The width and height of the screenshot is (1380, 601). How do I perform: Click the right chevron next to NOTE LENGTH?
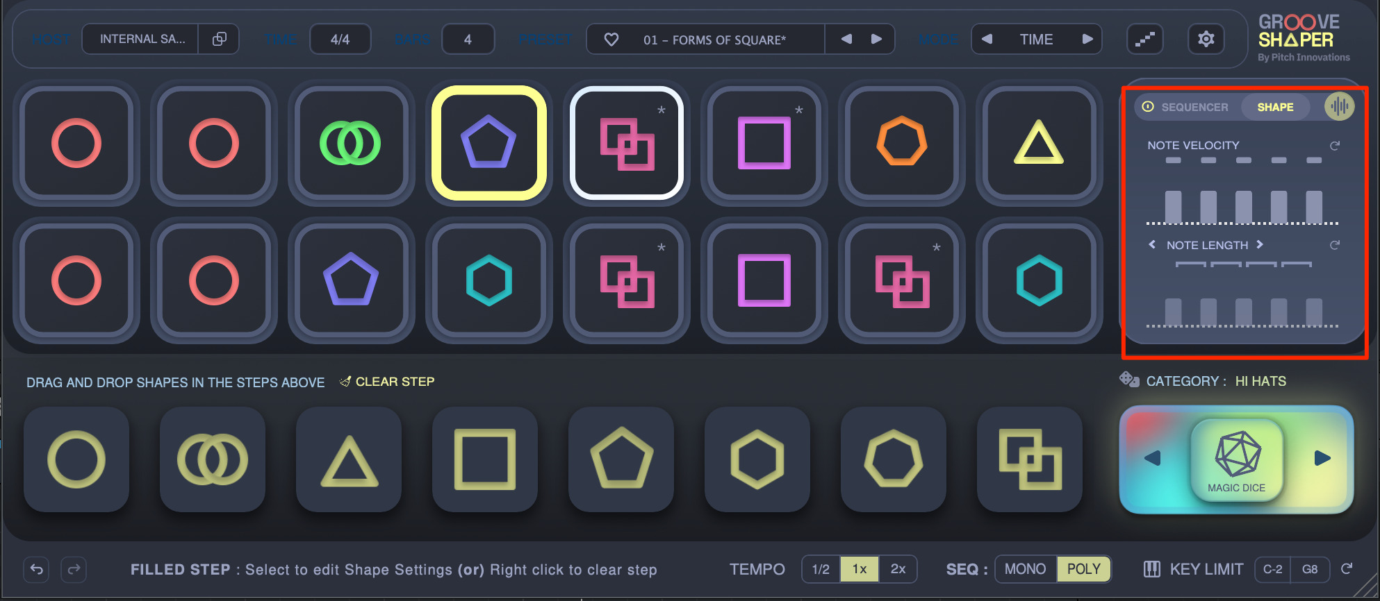coord(1260,244)
